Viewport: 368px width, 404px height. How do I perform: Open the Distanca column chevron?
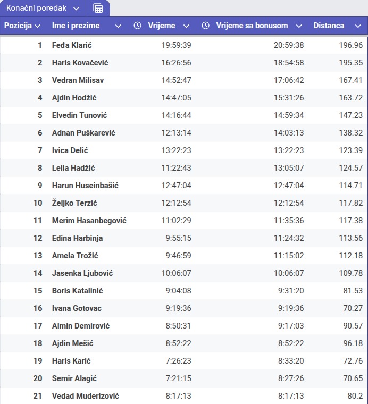[358, 26]
